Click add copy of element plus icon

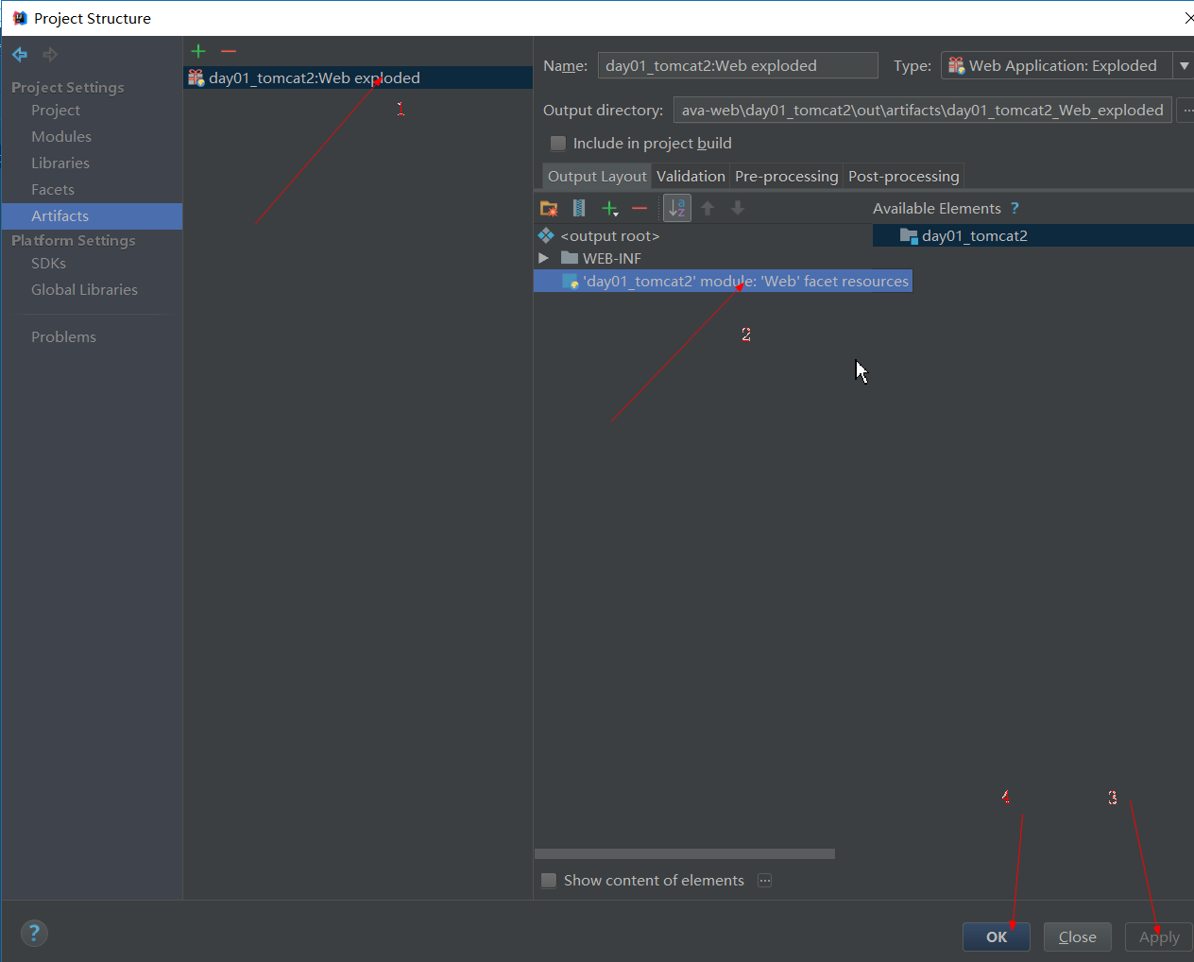pos(610,209)
